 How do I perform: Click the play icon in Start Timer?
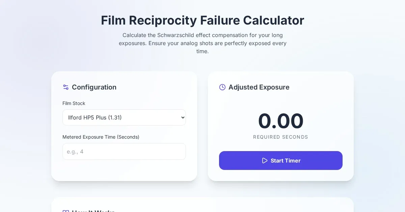[265, 161]
